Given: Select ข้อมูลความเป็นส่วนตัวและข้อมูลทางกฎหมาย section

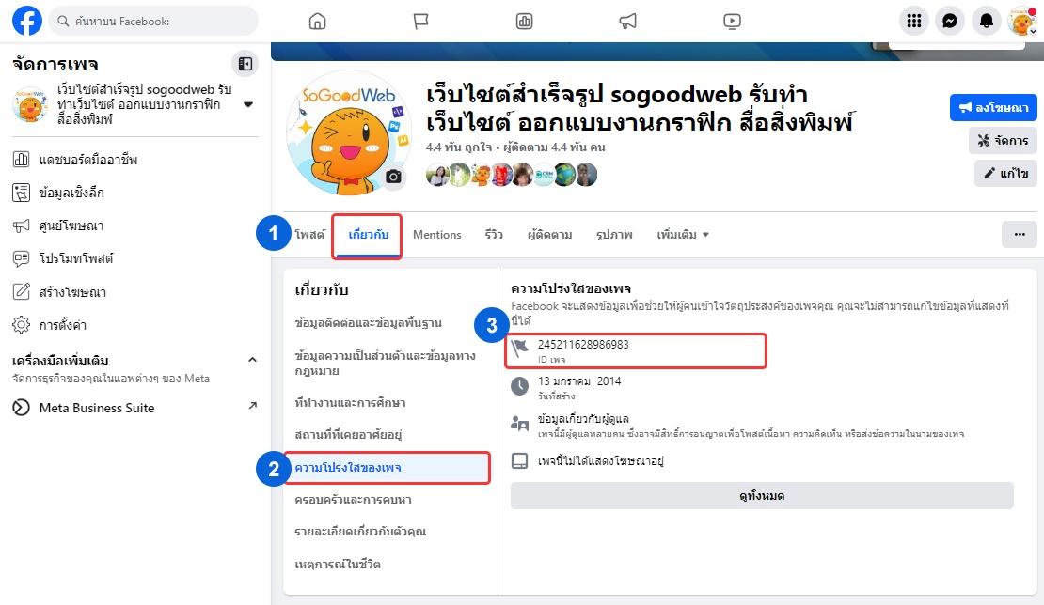Looking at the screenshot, I should [x=387, y=363].
